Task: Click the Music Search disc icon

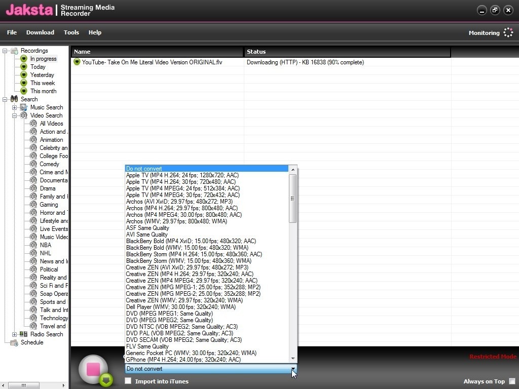Action: pyautogui.click(x=24, y=107)
